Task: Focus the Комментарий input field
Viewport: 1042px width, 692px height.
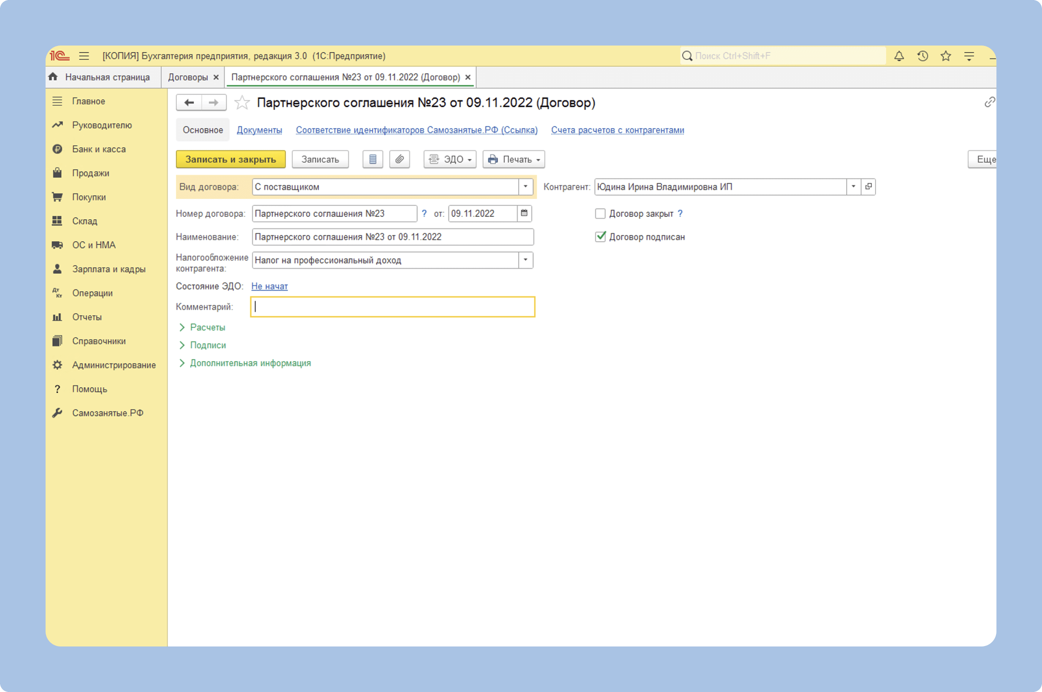Action: (x=393, y=307)
